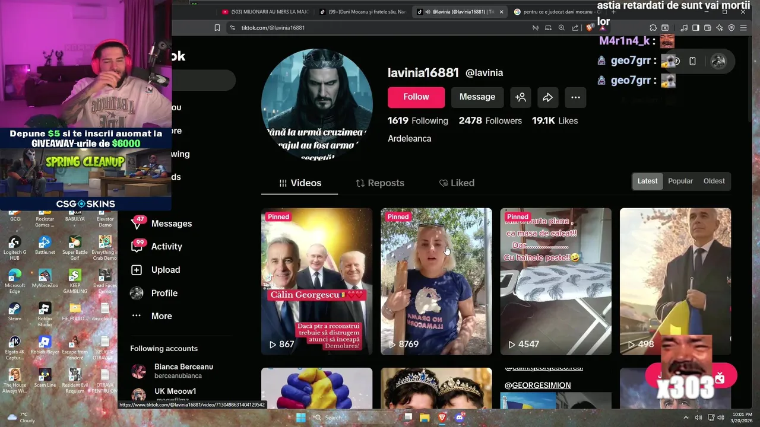Open Messages in TikTok sidebar
This screenshot has width=760, height=427.
[x=161, y=223]
